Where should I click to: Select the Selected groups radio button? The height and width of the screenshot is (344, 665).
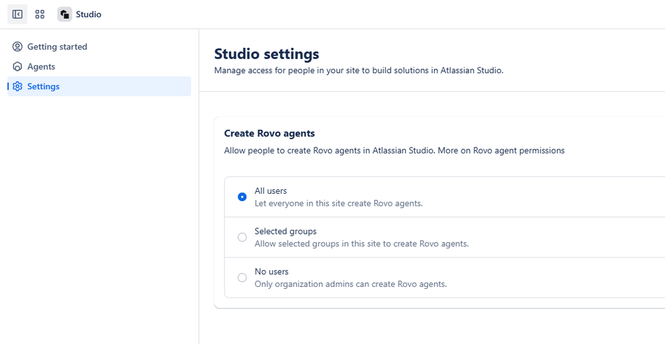(242, 237)
